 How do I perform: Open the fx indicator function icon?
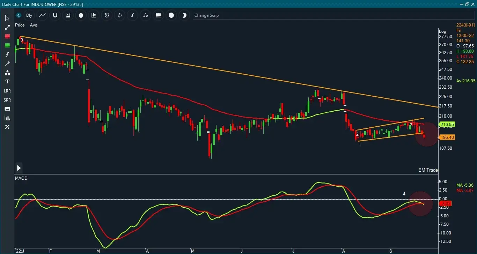[145, 15]
